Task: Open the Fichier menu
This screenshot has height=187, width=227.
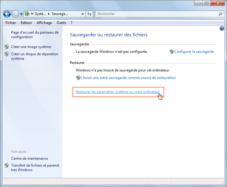Action: pos(11,23)
